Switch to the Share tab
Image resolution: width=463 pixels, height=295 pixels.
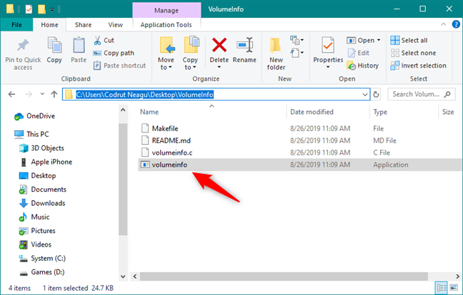83,25
